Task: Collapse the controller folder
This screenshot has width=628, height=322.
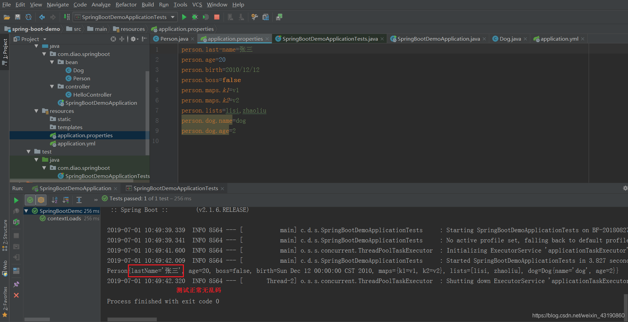Action: [52, 86]
